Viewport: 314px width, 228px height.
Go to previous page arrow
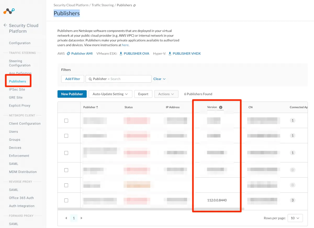click(66, 218)
